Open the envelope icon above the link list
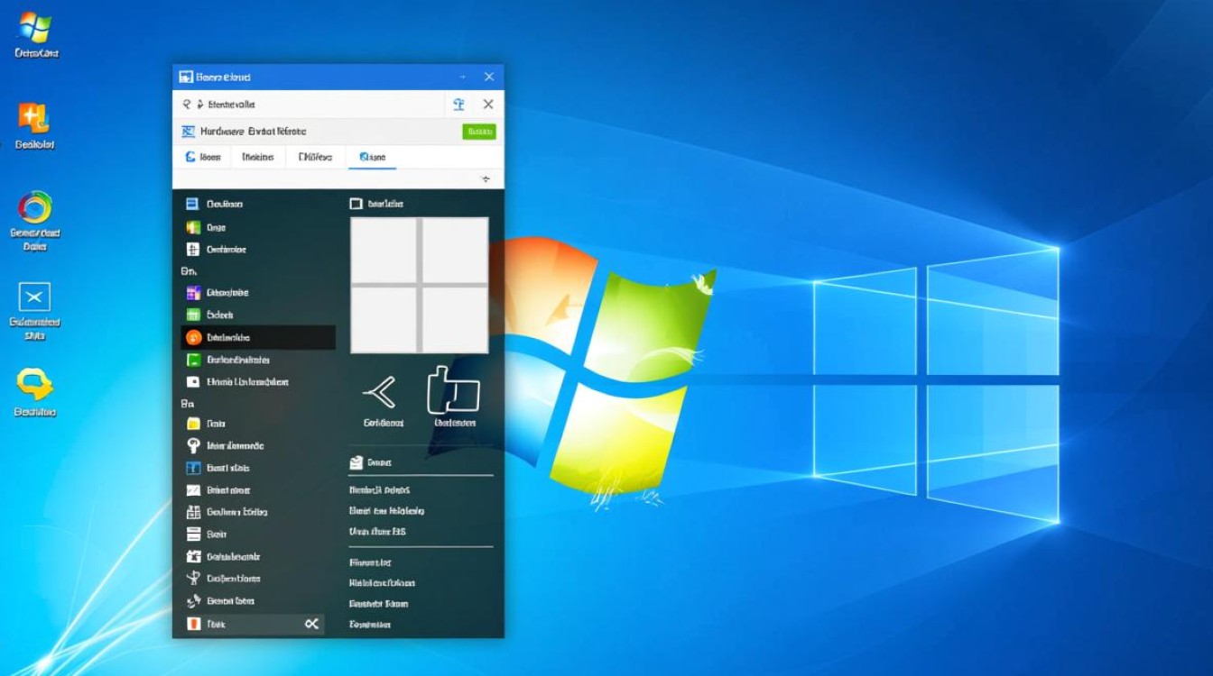The height and width of the screenshot is (676, 1213). point(356,462)
